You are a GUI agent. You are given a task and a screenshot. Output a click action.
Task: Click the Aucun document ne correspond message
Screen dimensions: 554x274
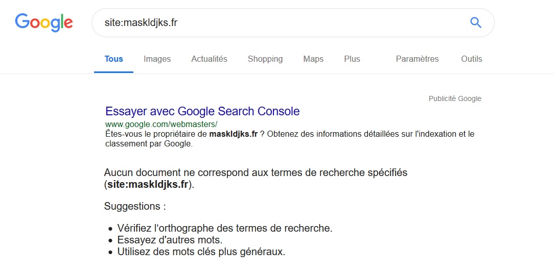click(256, 172)
